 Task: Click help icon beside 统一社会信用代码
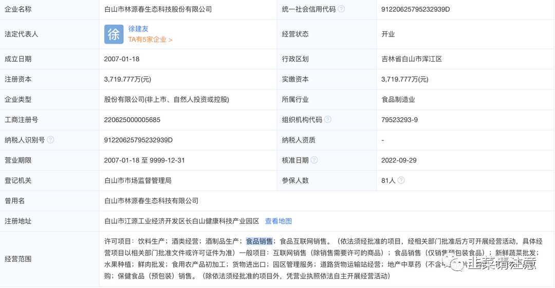[x=341, y=9]
